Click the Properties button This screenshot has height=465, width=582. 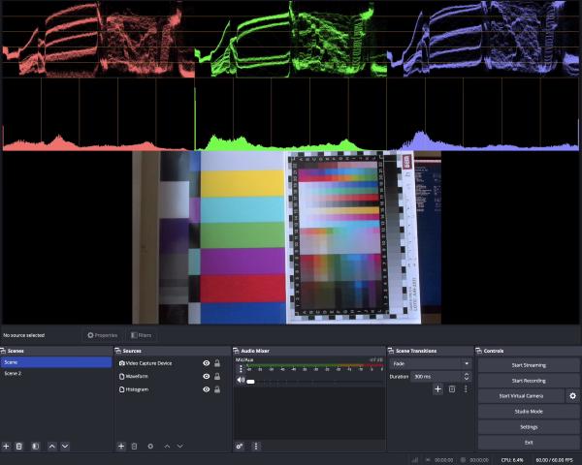point(103,335)
